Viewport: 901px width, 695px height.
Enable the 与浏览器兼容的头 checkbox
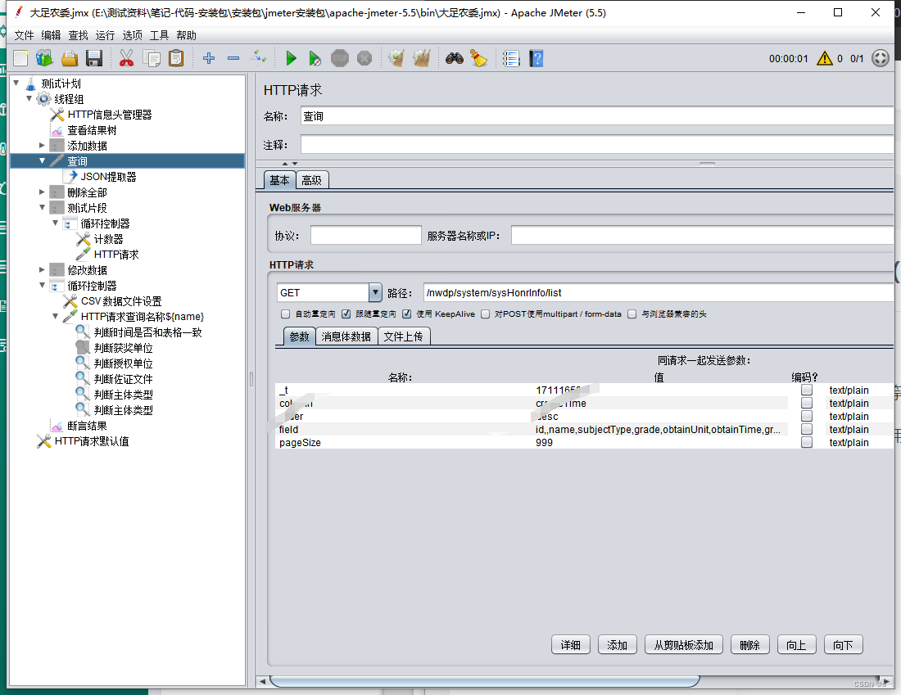click(x=632, y=314)
